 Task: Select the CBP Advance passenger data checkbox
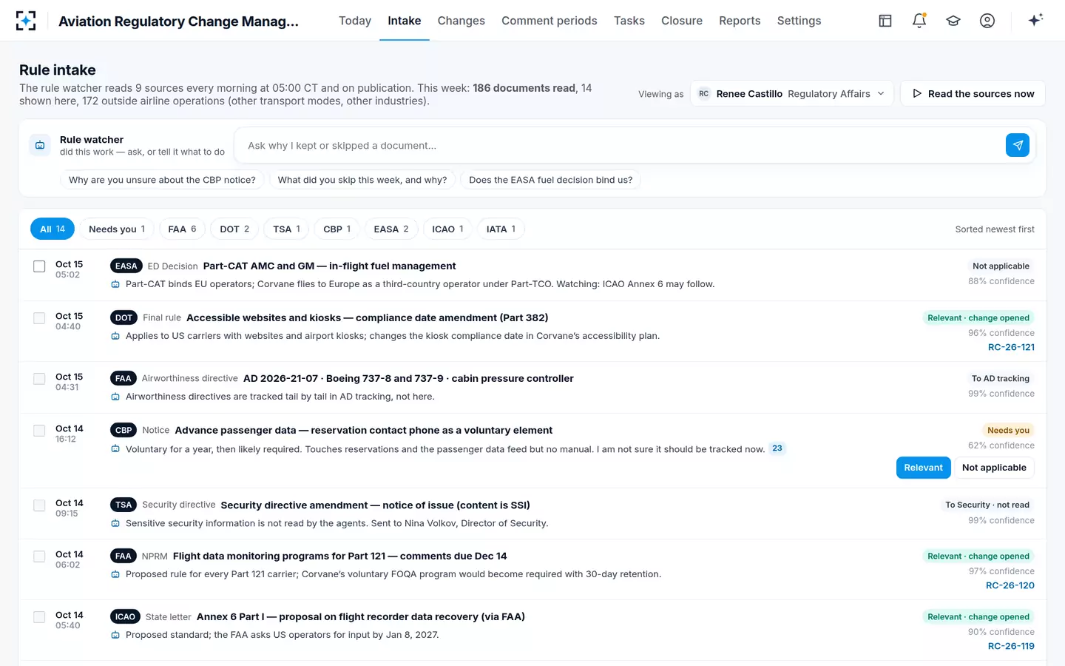(39, 431)
